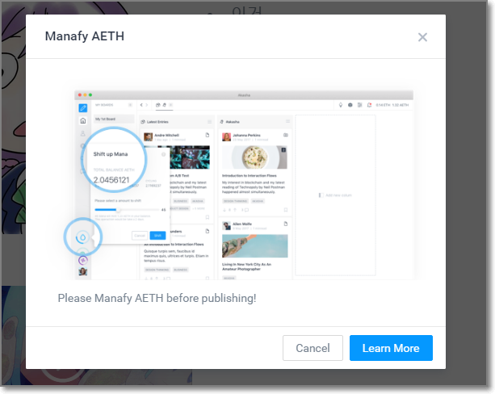
Task: Open the Learn More link button
Action: click(391, 348)
